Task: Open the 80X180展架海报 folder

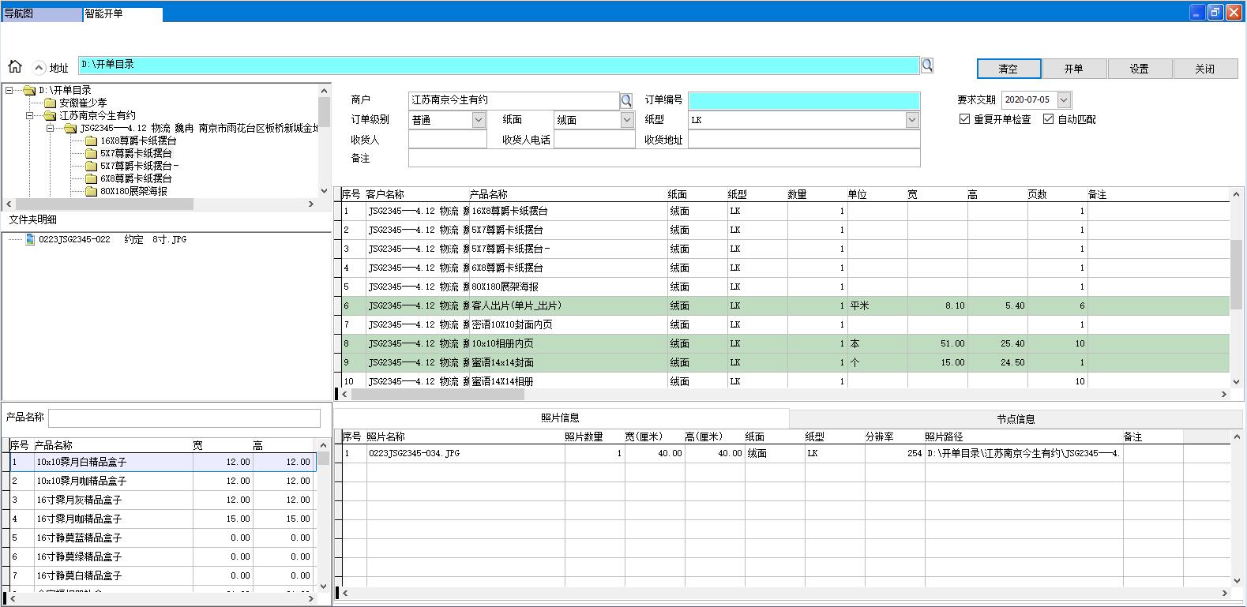Action: point(91,191)
